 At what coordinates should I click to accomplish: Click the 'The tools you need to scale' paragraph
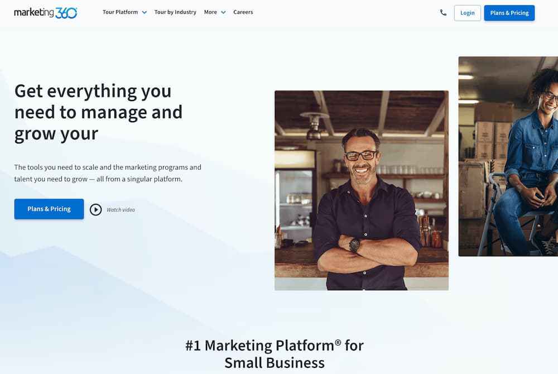click(x=108, y=173)
